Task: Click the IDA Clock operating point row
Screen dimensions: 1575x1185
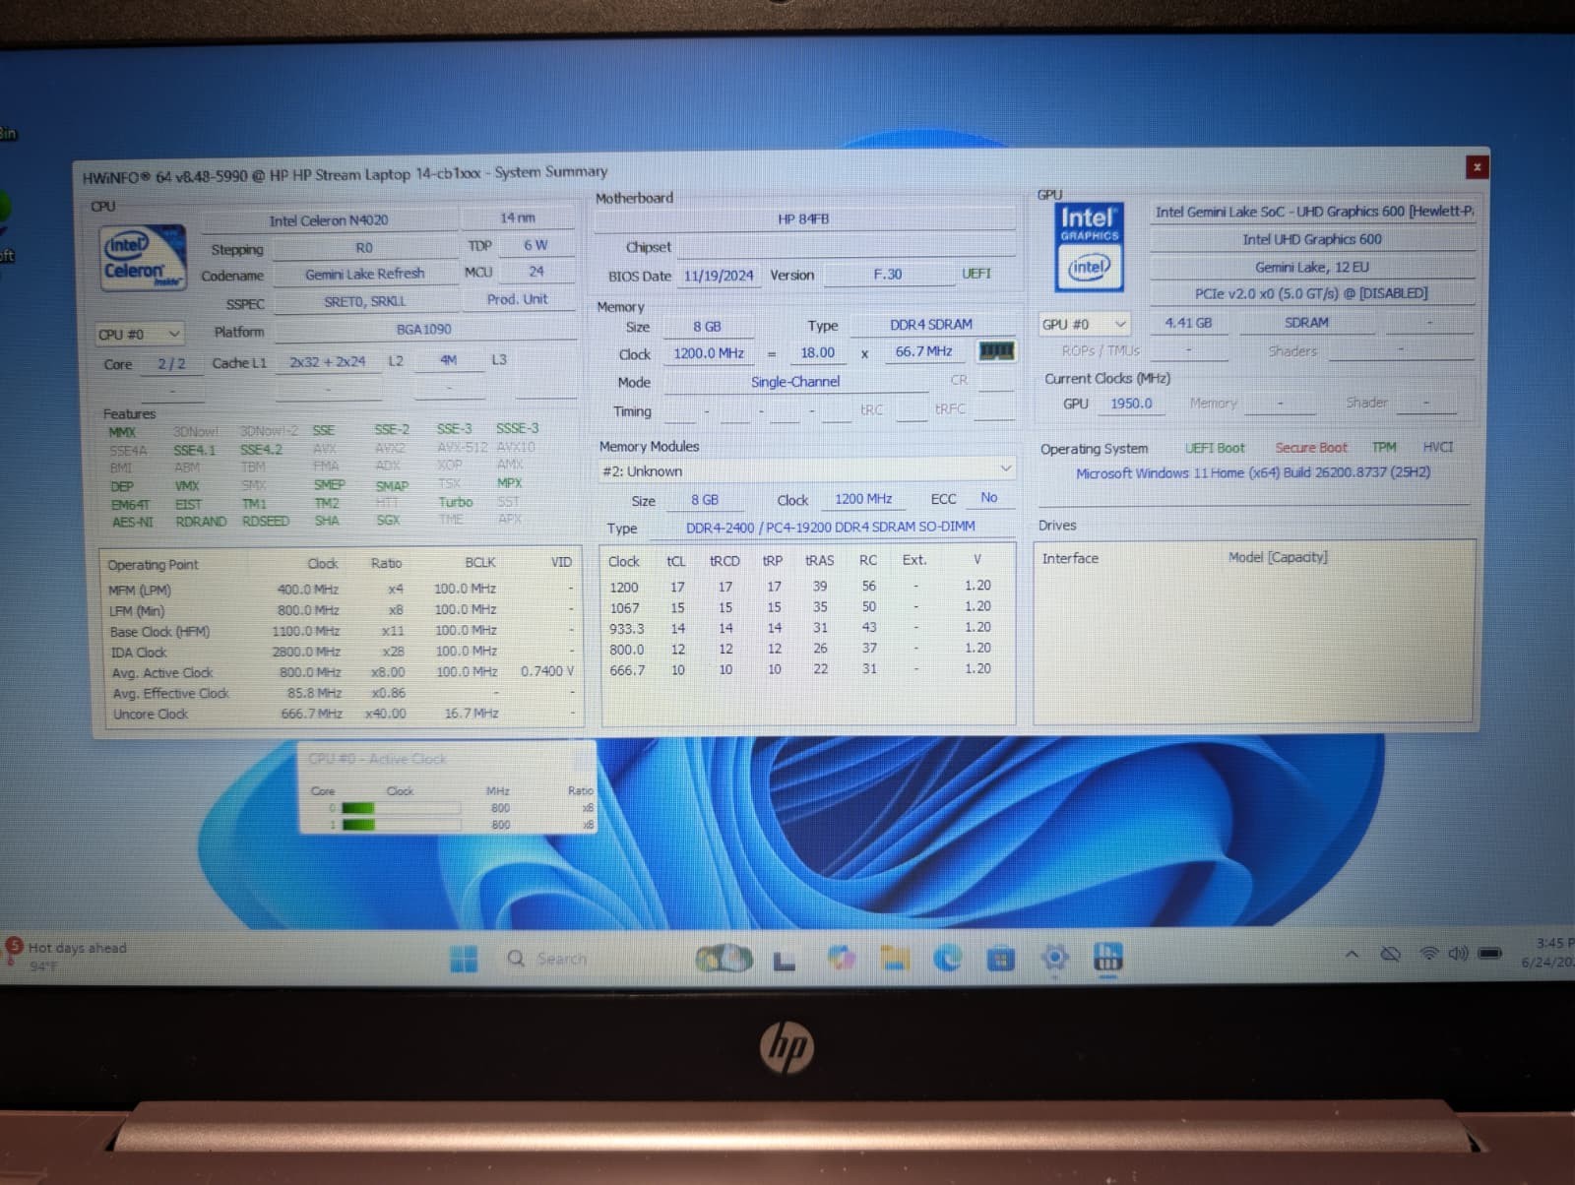Action: click(x=342, y=652)
